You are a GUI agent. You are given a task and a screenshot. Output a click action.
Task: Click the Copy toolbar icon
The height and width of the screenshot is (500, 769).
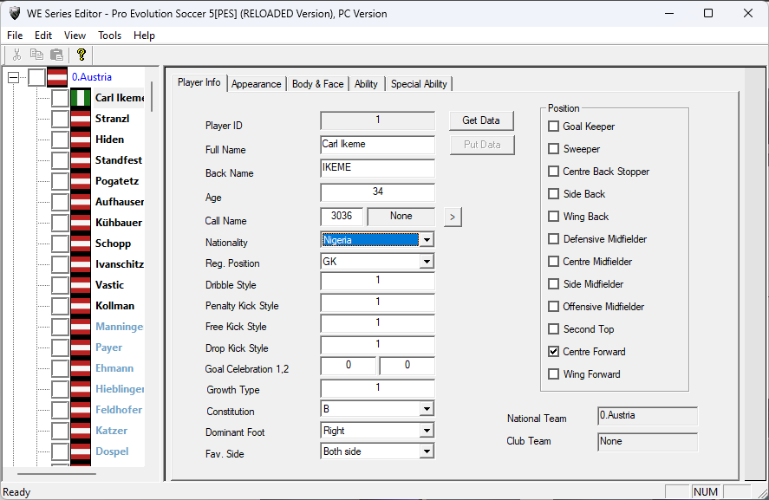[x=36, y=55]
